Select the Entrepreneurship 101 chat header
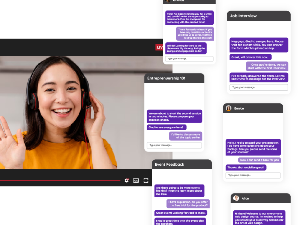Image resolution: width=300 pixels, height=225 pixels. pyautogui.click(x=174, y=78)
